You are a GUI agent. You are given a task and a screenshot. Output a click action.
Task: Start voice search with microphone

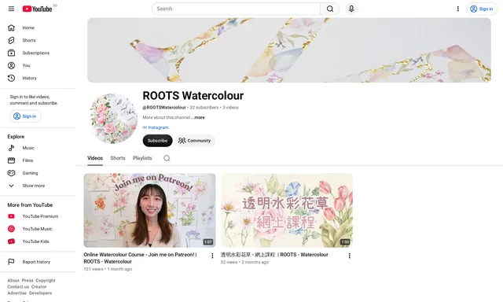pos(351,9)
